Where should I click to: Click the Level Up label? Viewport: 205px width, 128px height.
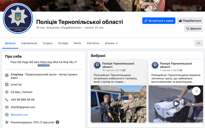click(16, 84)
